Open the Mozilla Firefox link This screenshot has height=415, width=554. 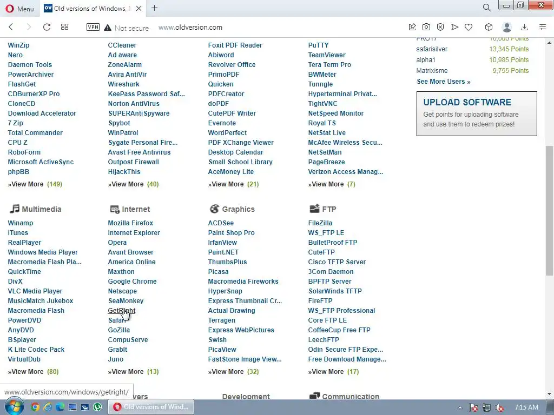click(130, 223)
